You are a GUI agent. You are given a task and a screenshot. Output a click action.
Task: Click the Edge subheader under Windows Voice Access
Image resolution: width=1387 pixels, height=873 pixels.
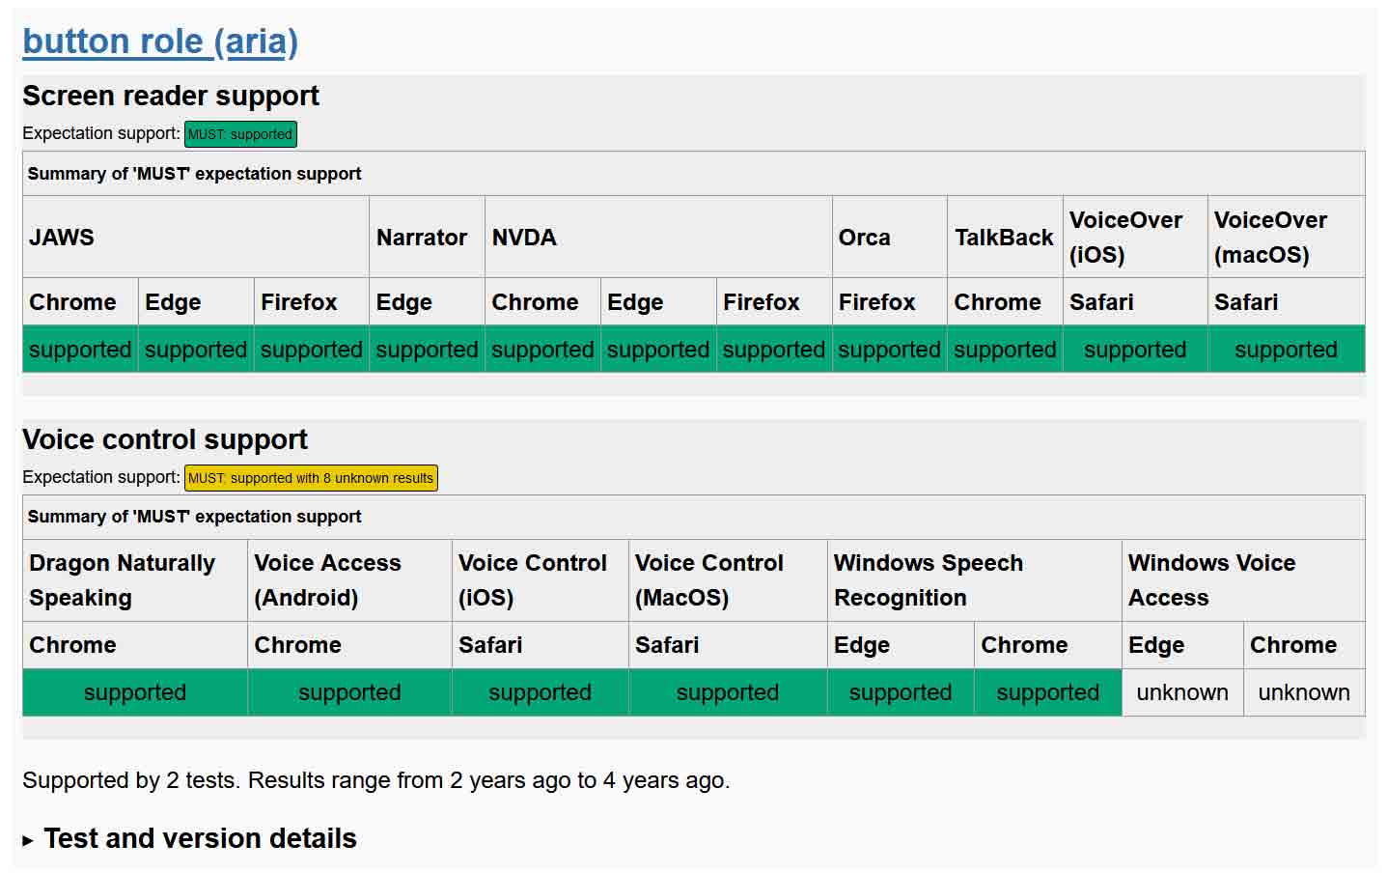tap(1182, 645)
